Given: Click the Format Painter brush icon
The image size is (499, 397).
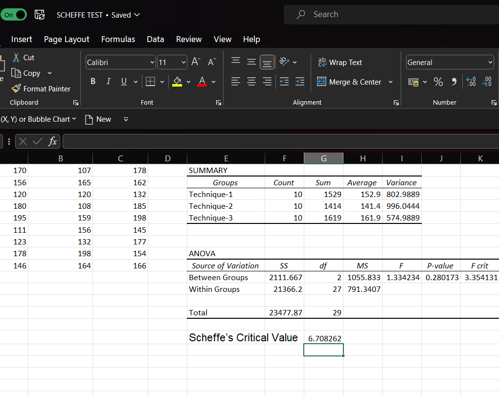Looking at the screenshot, I should 16,88.
